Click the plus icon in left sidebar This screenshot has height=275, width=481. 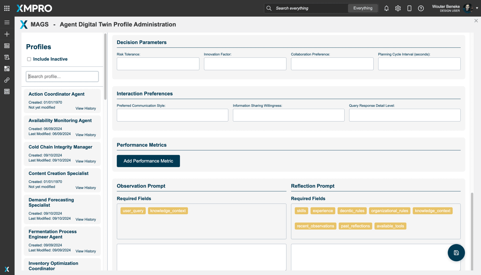[7, 34]
